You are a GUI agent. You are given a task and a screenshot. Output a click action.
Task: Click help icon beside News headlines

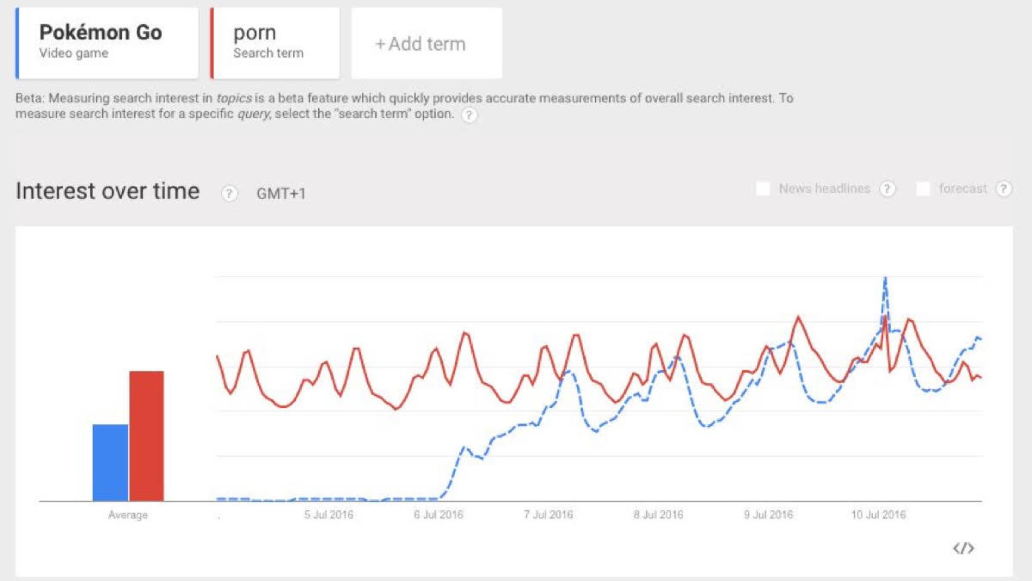(887, 189)
